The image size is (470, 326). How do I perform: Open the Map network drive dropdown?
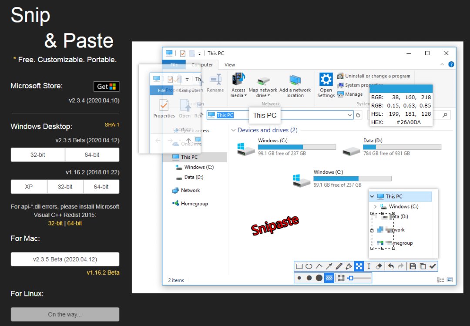click(263, 95)
